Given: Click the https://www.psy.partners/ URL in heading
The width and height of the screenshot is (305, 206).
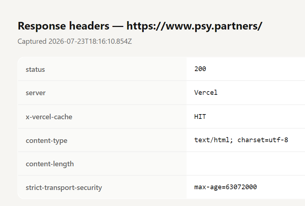Looking at the screenshot, I should (194, 26).
